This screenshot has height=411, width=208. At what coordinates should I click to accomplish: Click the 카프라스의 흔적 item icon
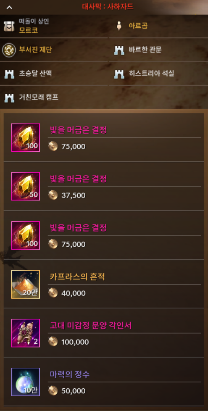[25, 284]
